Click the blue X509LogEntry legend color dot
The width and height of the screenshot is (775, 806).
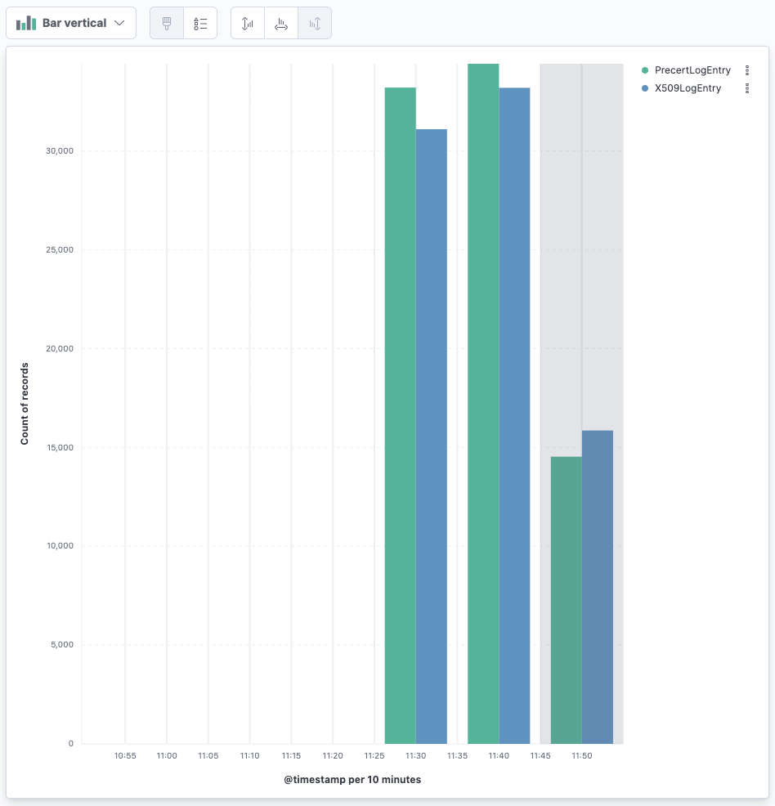coord(646,89)
